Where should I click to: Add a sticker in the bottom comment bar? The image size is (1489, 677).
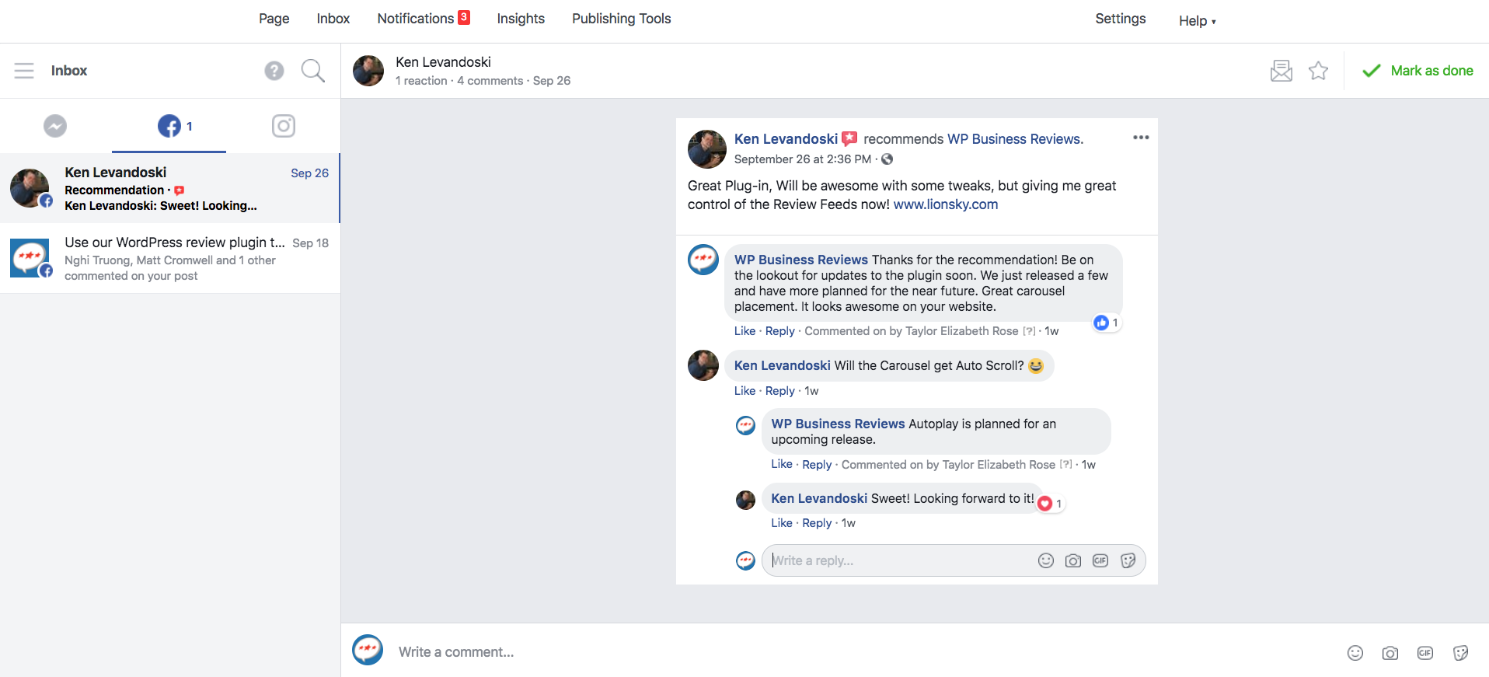click(1461, 653)
